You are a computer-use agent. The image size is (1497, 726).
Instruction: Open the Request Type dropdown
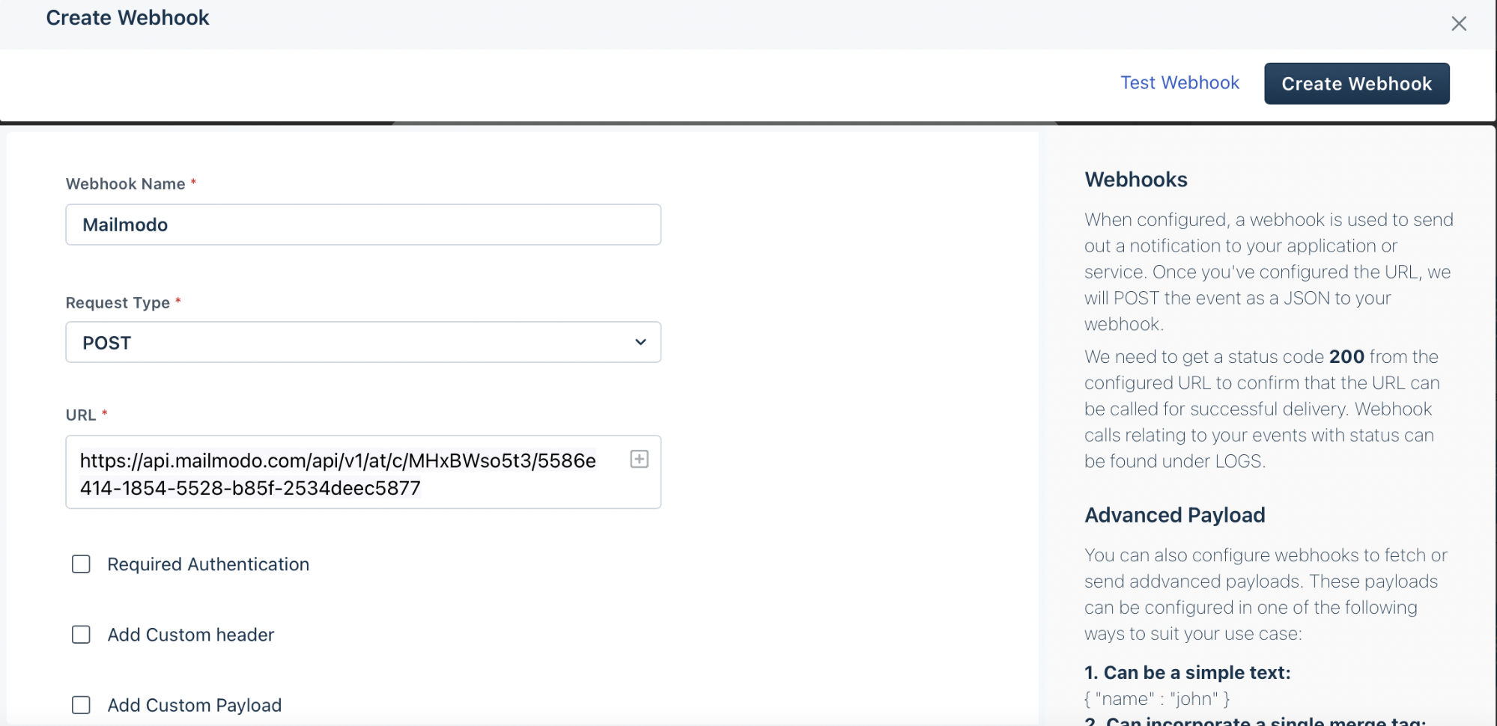tap(363, 342)
